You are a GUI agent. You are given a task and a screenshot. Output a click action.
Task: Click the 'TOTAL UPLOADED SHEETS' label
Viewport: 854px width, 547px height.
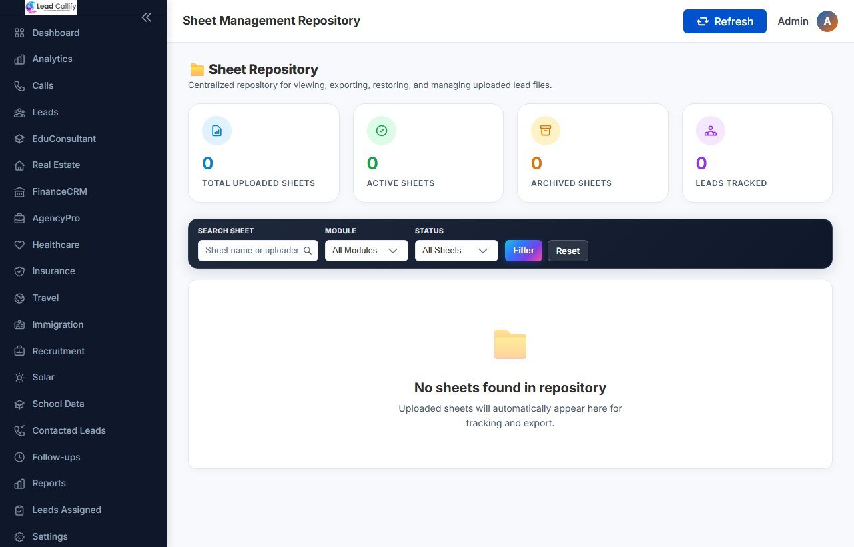coord(258,183)
